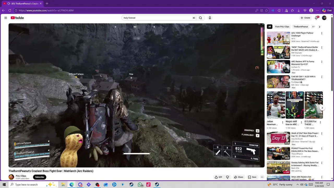Open File Explorer from taskbar
The height and width of the screenshot is (188, 334).
pos(63,185)
